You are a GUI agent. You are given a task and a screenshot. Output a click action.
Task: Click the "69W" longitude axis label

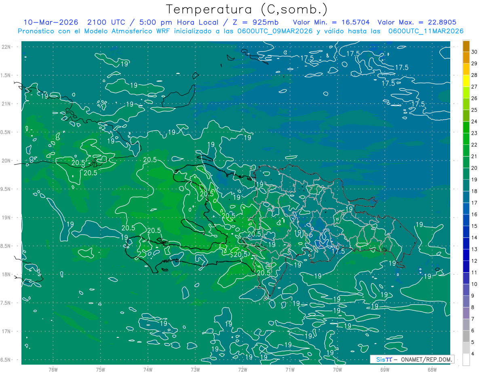click(x=385, y=369)
